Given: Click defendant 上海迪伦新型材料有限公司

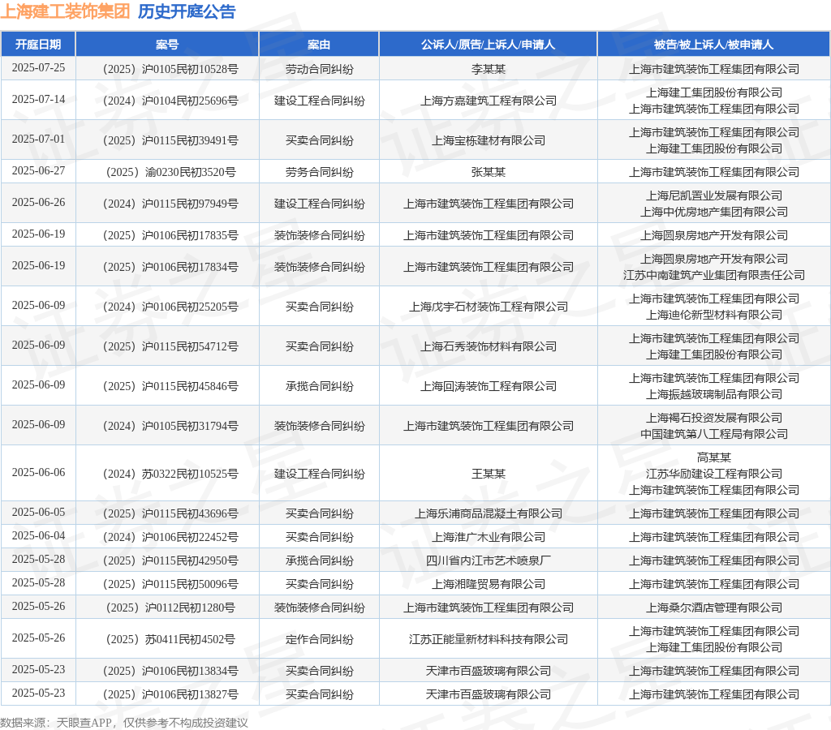Looking at the screenshot, I should coord(714,315).
